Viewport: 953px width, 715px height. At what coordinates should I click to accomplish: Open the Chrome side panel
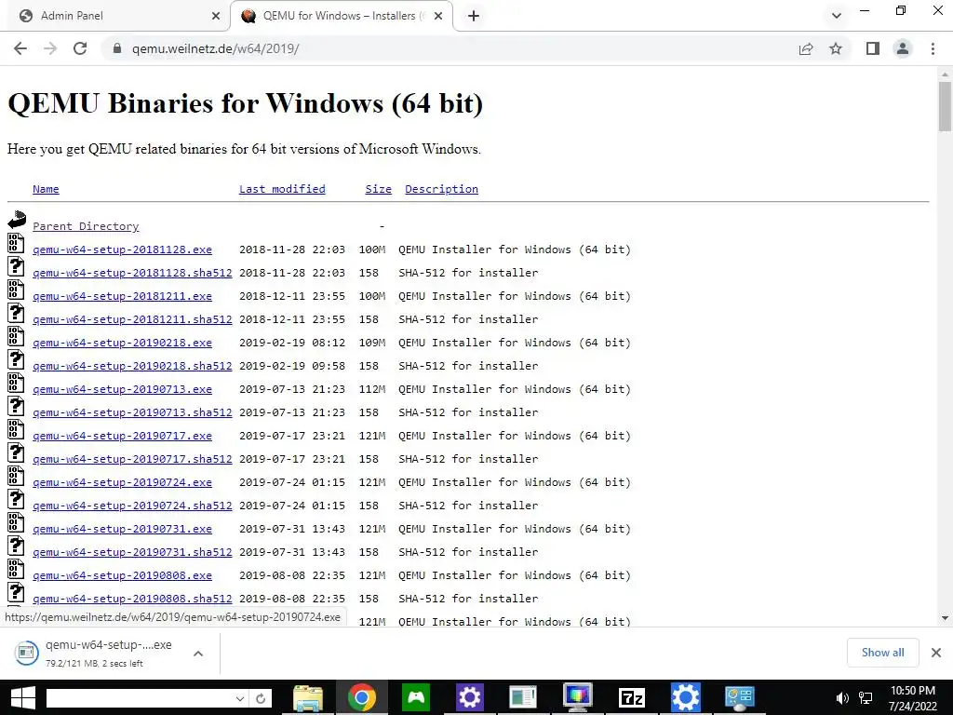[873, 48]
